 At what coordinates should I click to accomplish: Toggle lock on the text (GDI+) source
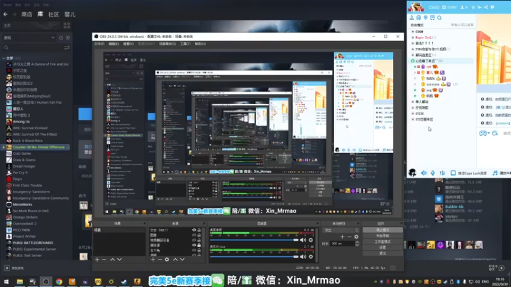pos(199,230)
